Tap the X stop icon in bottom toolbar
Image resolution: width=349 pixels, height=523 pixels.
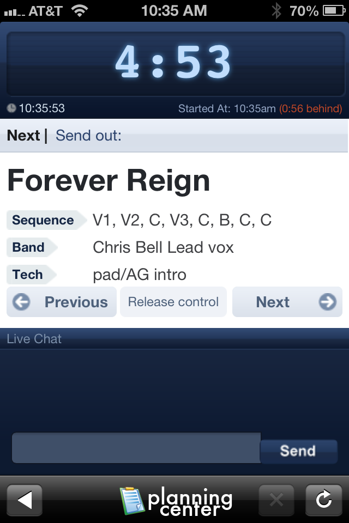pos(276,500)
